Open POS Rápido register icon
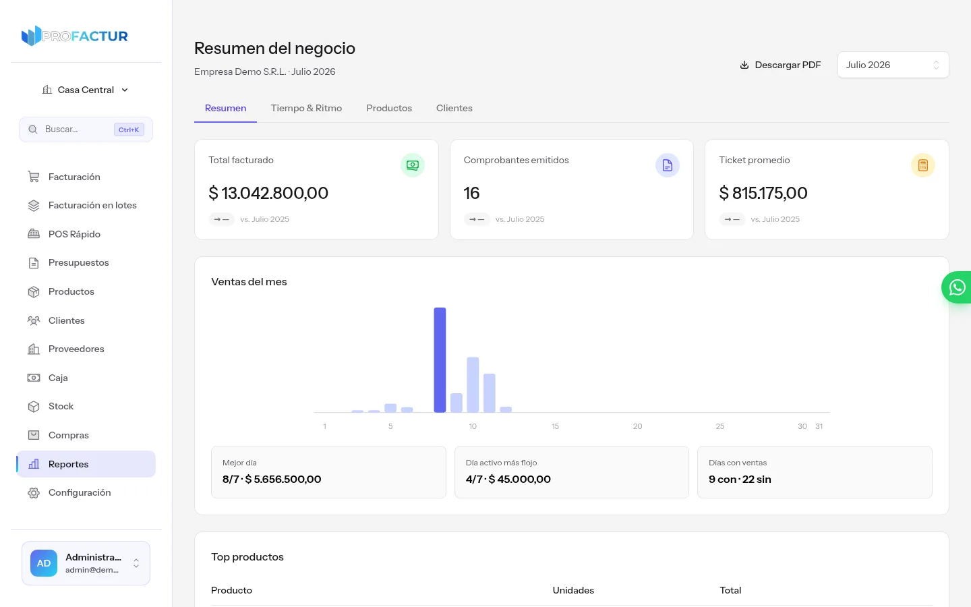 coord(34,234)
